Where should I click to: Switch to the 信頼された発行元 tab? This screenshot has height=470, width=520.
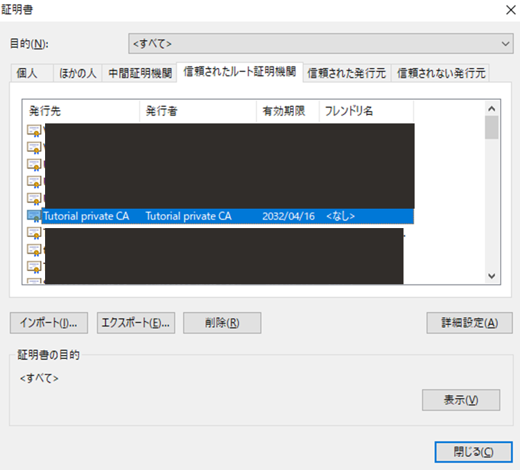pyautogui.click(x=346, y=73)
